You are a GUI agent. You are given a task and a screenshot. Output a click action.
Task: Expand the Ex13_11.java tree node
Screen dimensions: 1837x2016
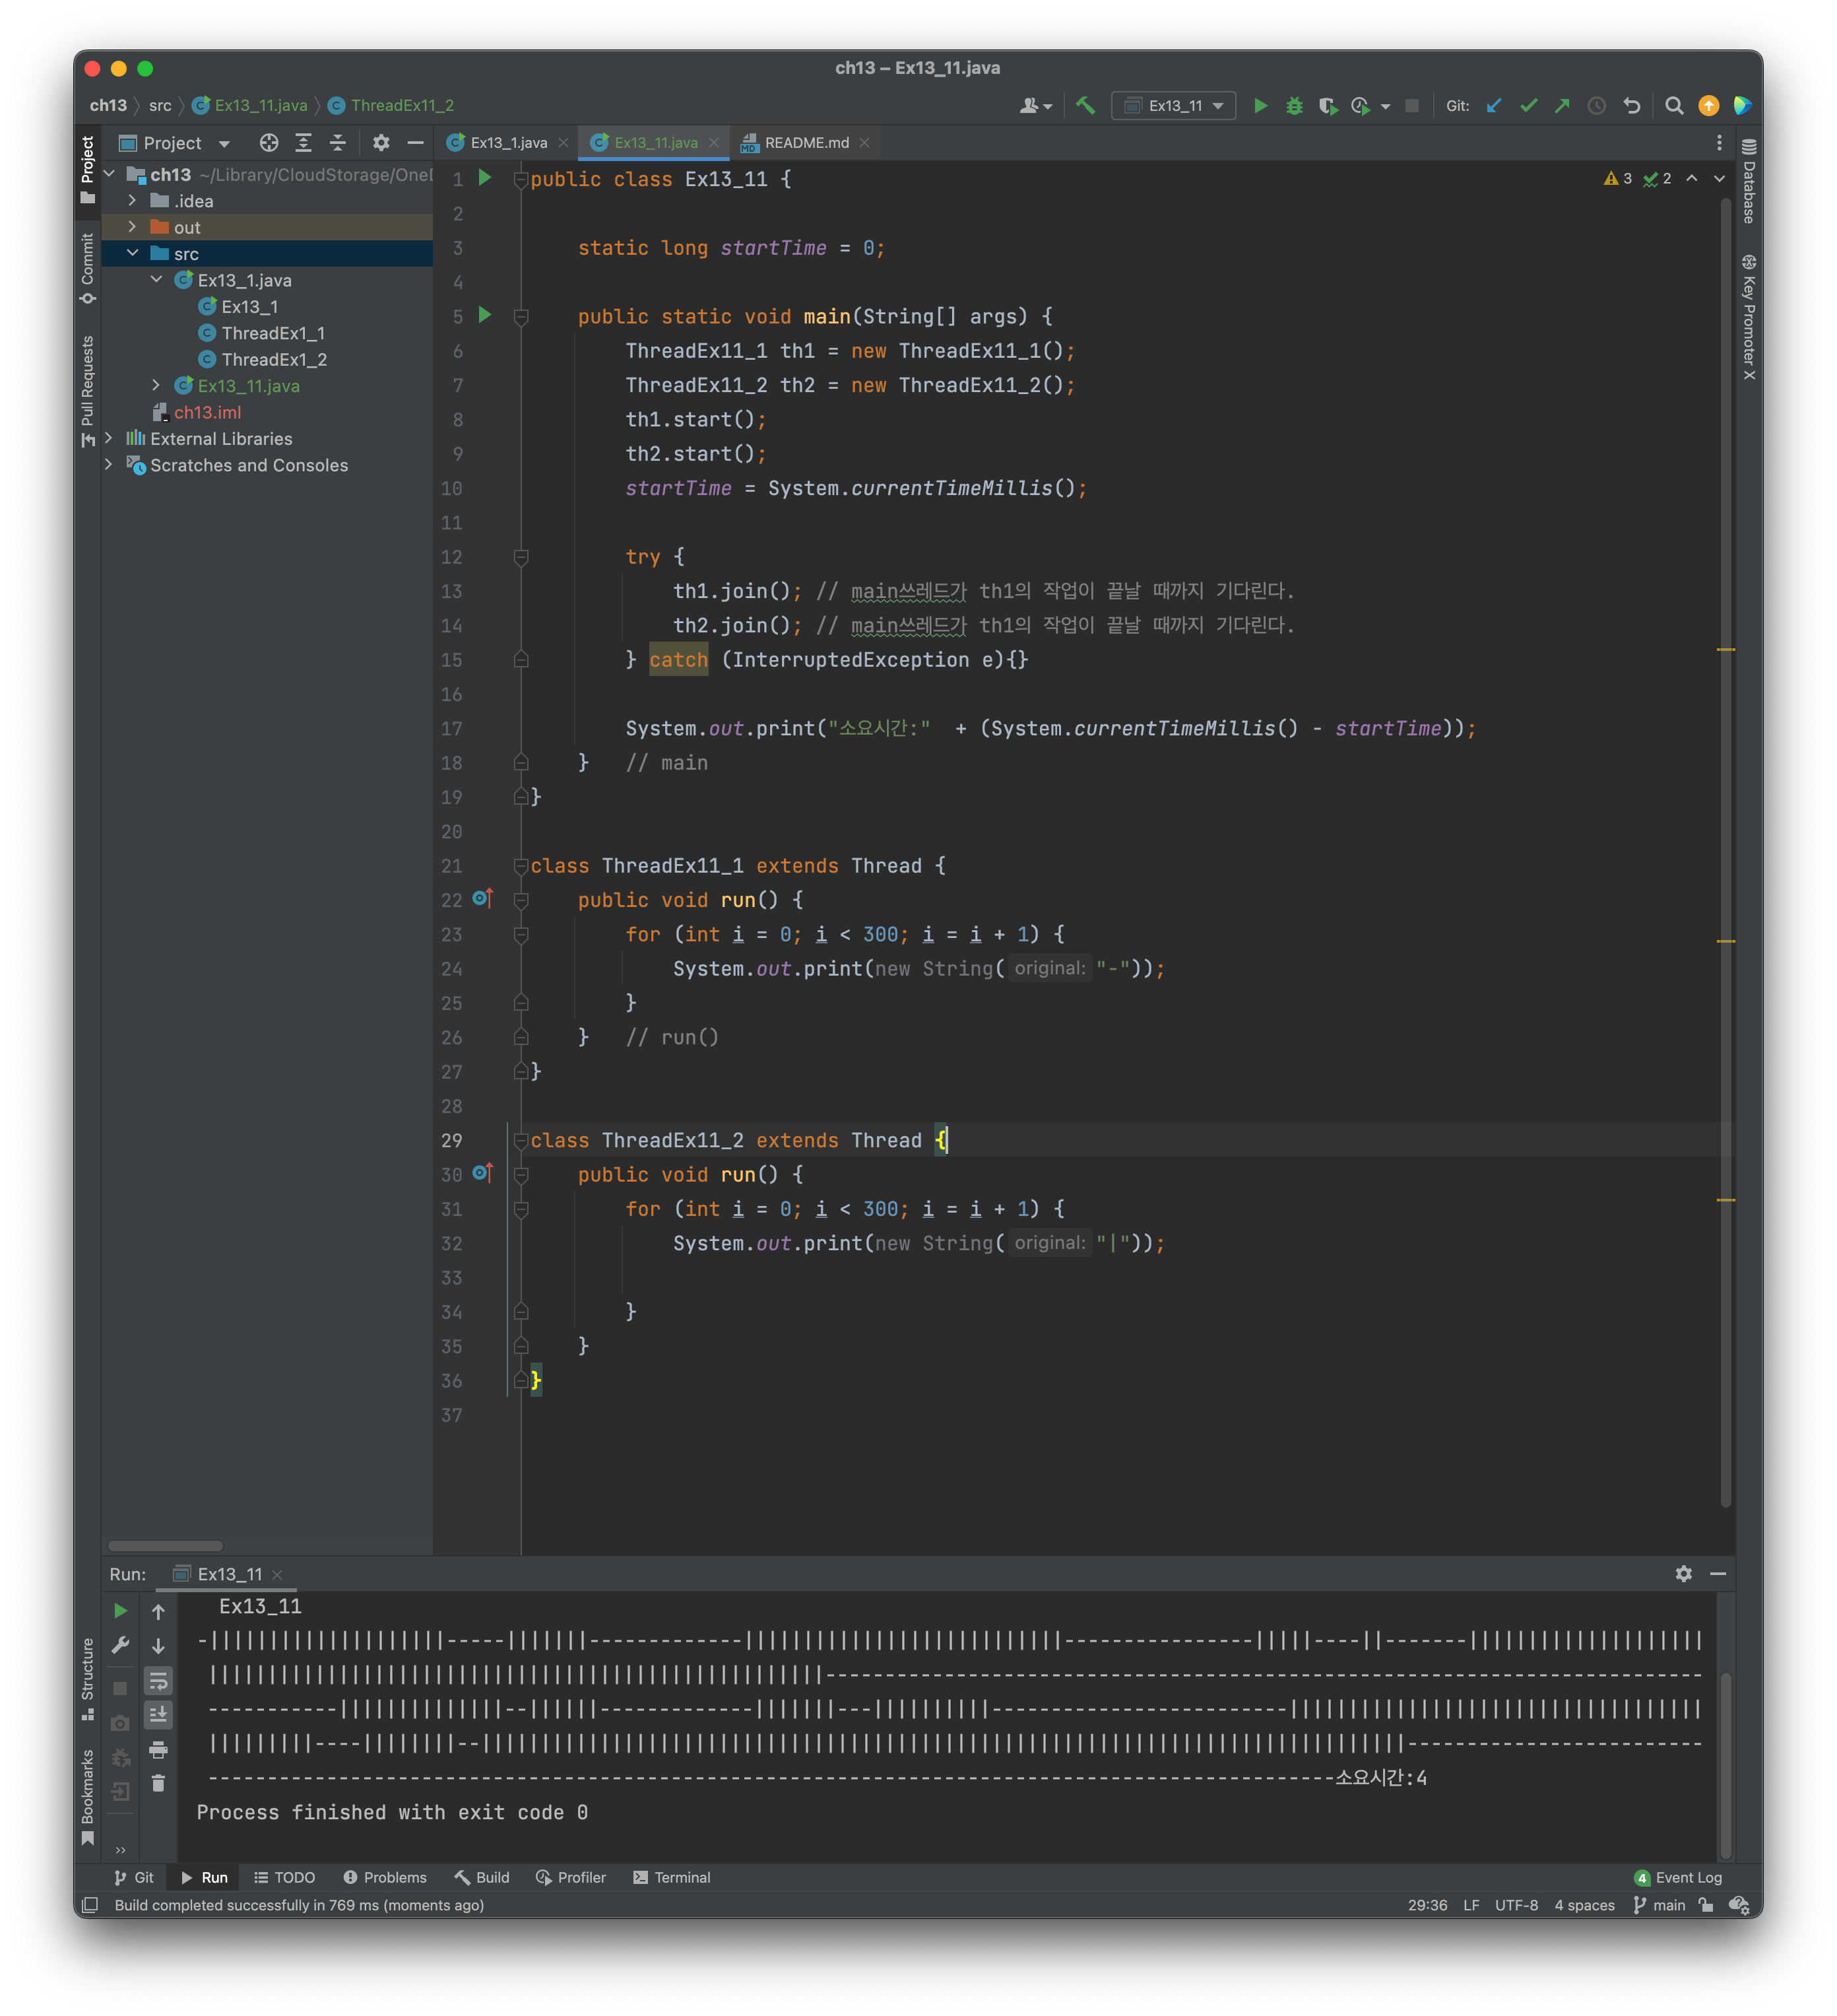[156, 385]
